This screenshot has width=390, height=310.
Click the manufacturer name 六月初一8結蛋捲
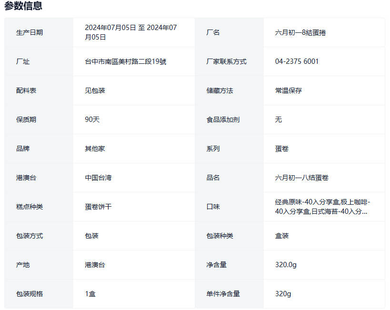[x=300, y=32]
